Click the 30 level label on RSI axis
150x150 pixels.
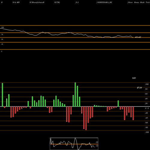tap(2, 44)
